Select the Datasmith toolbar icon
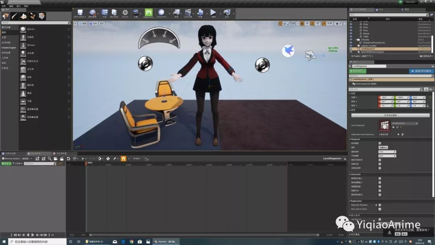The image size is (435, 245). click(161, 12)
